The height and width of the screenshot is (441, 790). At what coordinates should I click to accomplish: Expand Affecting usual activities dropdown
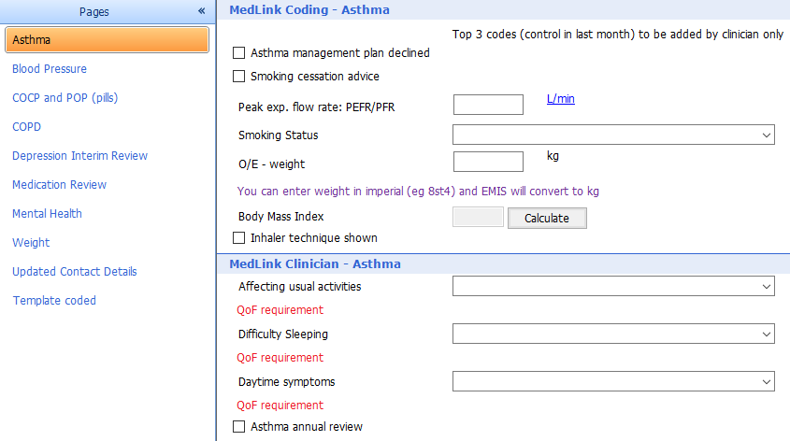(613, 286)
